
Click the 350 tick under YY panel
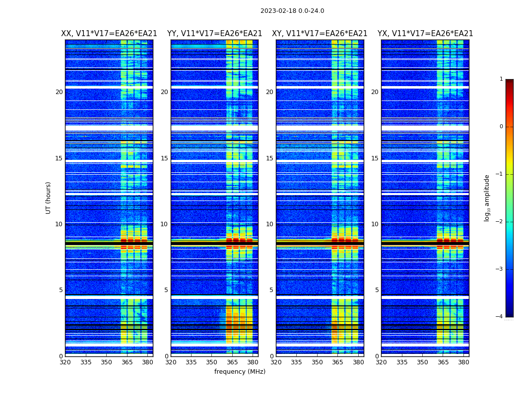point(212,362)
